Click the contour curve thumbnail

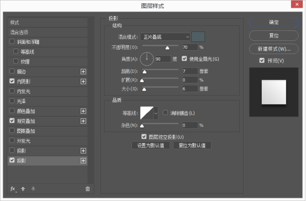click(147, 113)
